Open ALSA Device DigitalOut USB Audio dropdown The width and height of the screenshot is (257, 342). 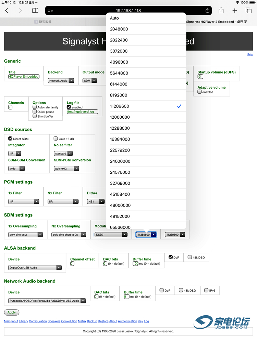click(35, 268)
